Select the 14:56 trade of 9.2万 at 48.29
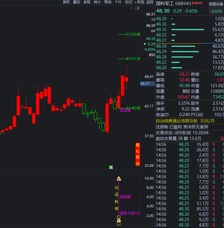 (x=190, y=220)
